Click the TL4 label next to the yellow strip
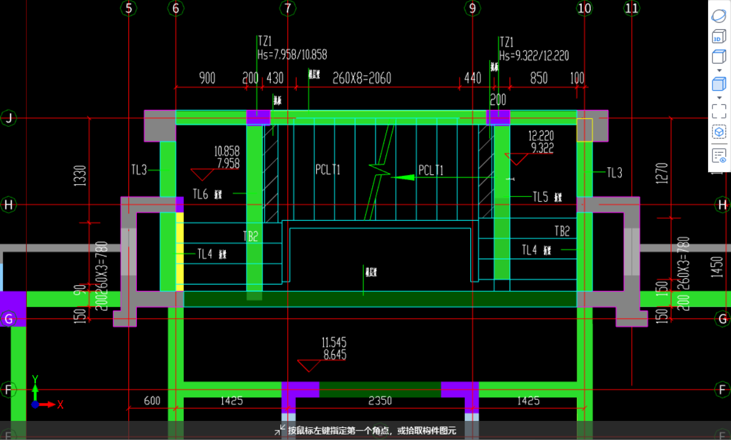 (205, 254)
